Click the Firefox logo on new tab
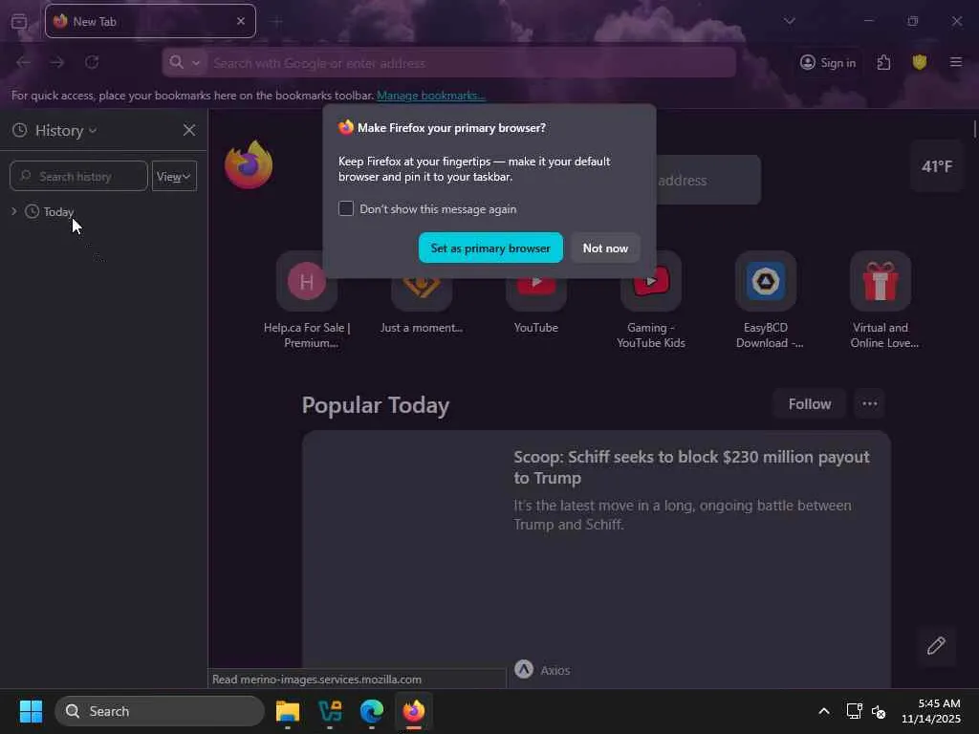This screenshot has width=979, height=734. 249,164
